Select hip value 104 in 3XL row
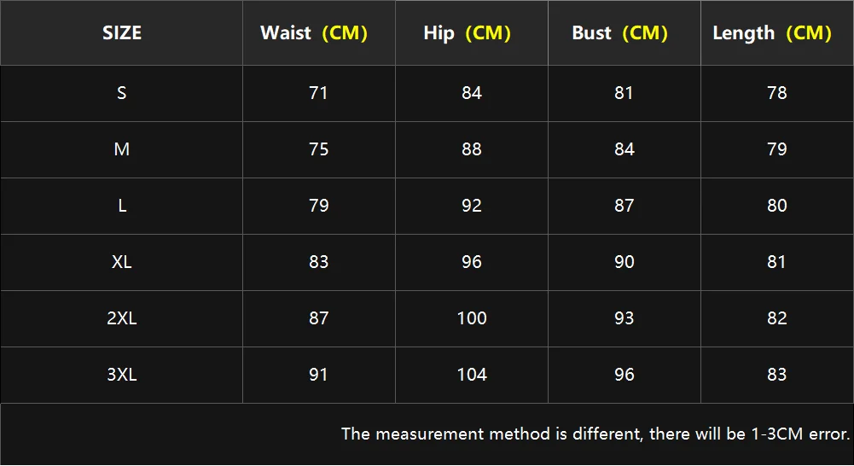 click(472, 375)
